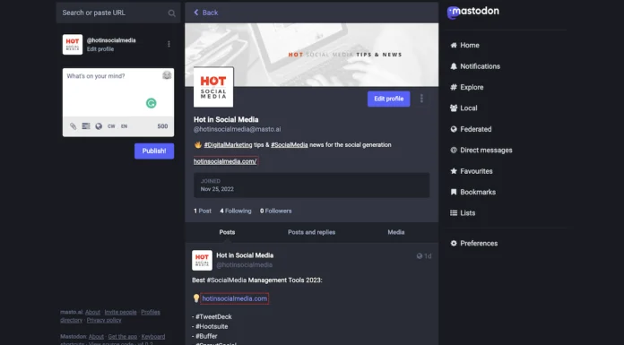Click the large profile picture on header
The width and height of the screenshot is (624, 345).
213,87
